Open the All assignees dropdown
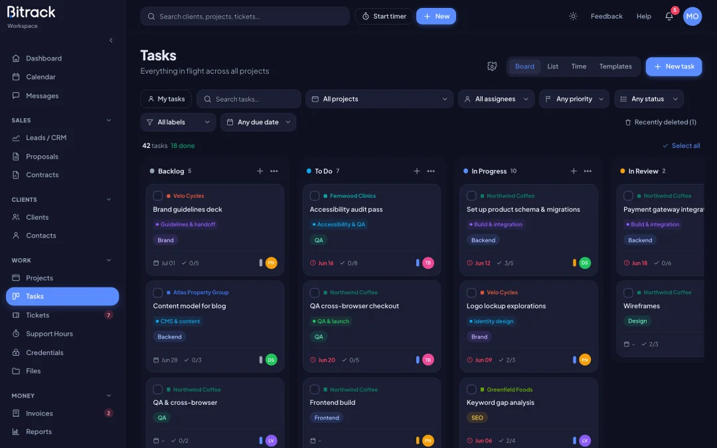 (x=496, y=99)
